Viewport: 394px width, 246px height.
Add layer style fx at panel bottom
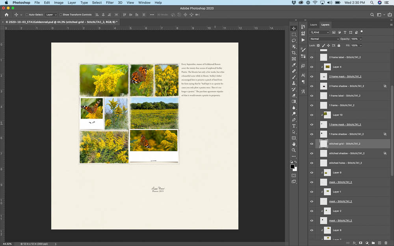[354, 243]
